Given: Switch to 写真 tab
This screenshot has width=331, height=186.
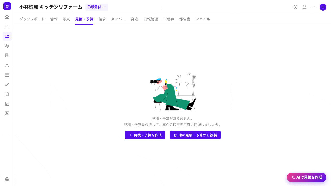Looking at the screenshot, I should click(x=66, y=19).
